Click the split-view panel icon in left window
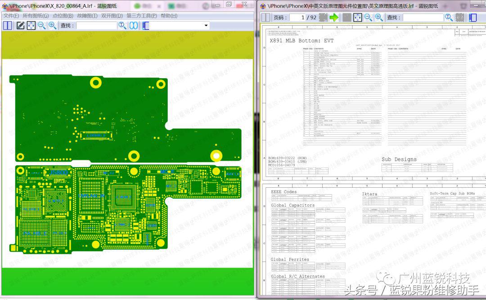The image size is (486, 300). pos(8,26)
